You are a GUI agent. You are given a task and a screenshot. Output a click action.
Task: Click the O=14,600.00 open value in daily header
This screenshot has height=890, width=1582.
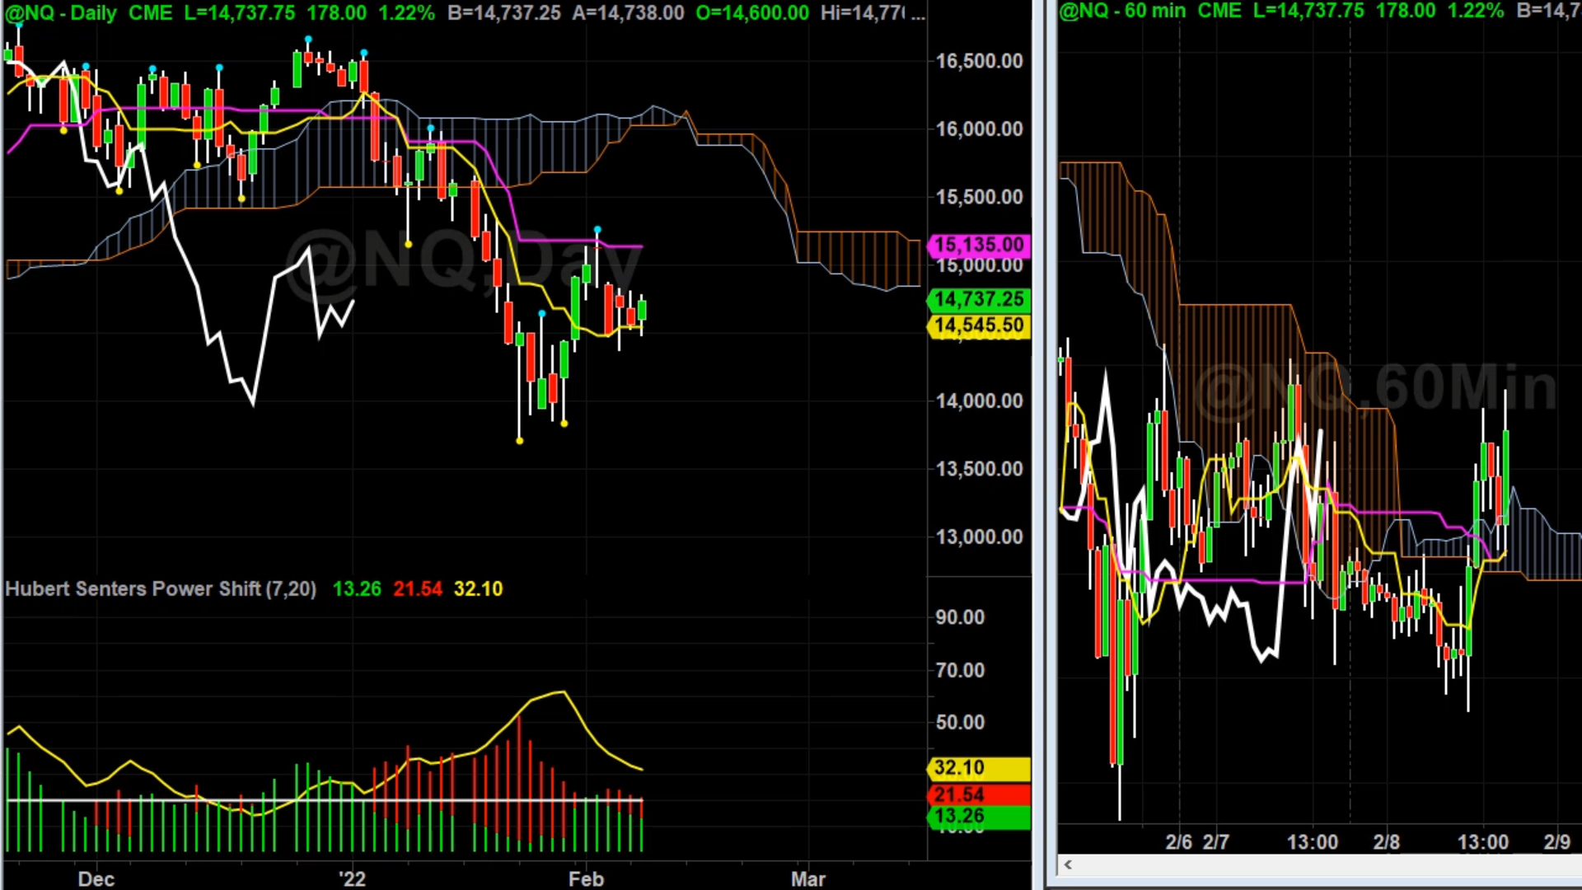[752, 13]
